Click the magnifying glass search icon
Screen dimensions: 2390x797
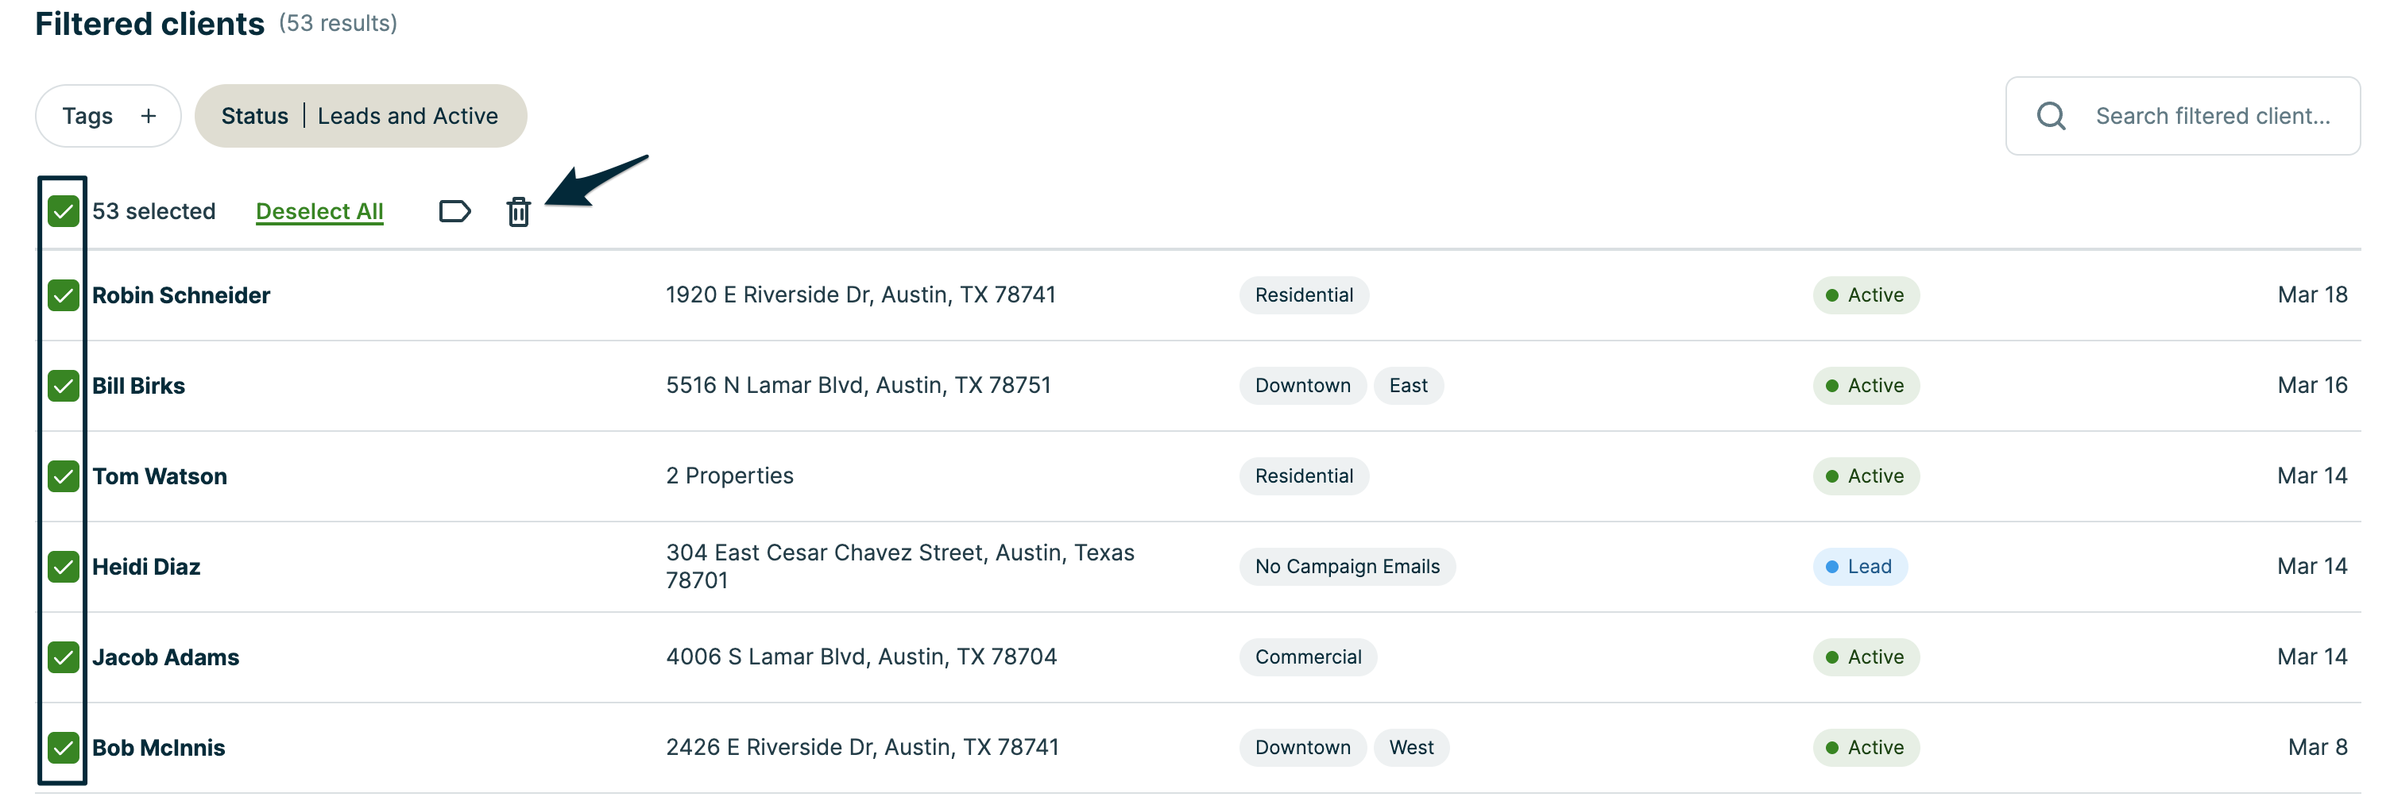2051,116
